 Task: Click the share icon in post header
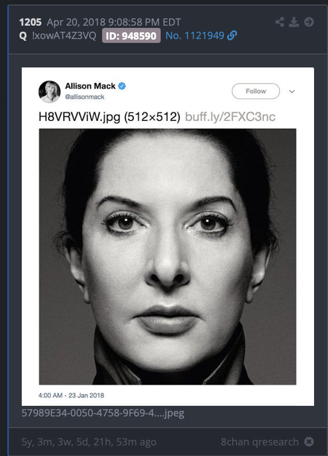click(279, 22)
